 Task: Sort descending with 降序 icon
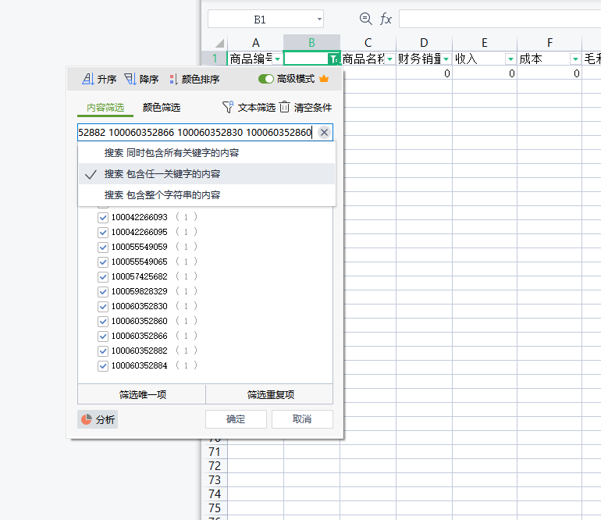(130, 79)
